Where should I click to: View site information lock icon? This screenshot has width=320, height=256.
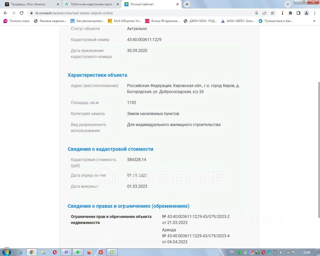coord(31,13)
